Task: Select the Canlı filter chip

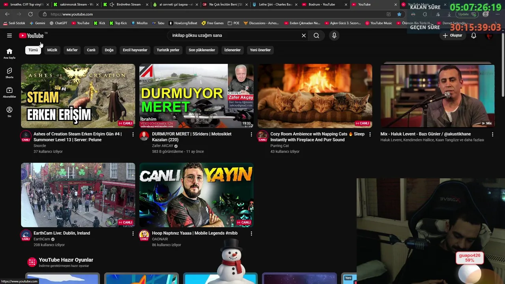Action: click(x=91, y=50)
